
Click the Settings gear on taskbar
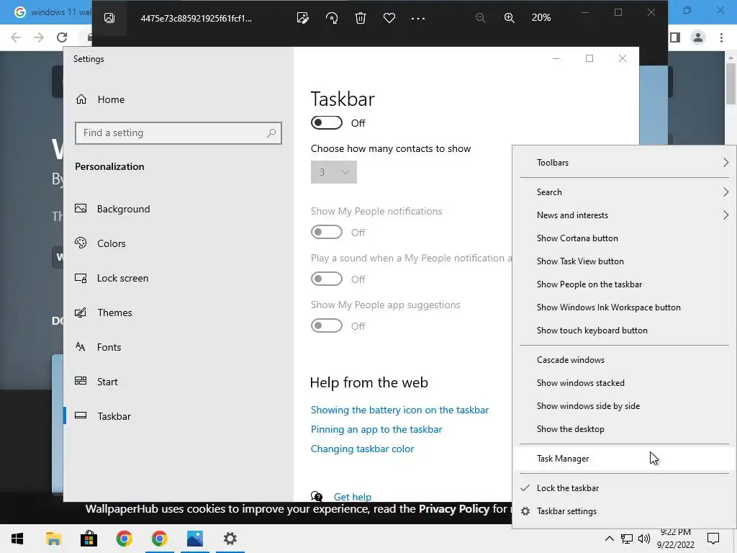pyautogui.click(x=230, y=539)
